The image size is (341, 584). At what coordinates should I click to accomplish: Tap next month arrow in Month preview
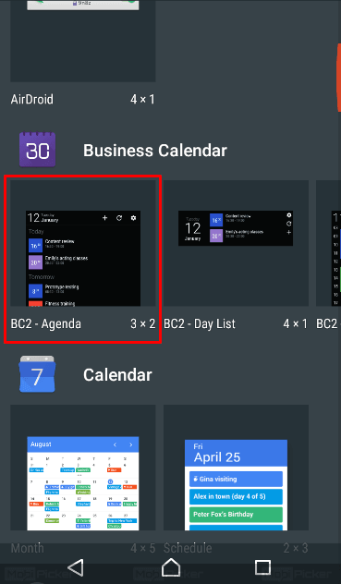click(x=131, y=444)
